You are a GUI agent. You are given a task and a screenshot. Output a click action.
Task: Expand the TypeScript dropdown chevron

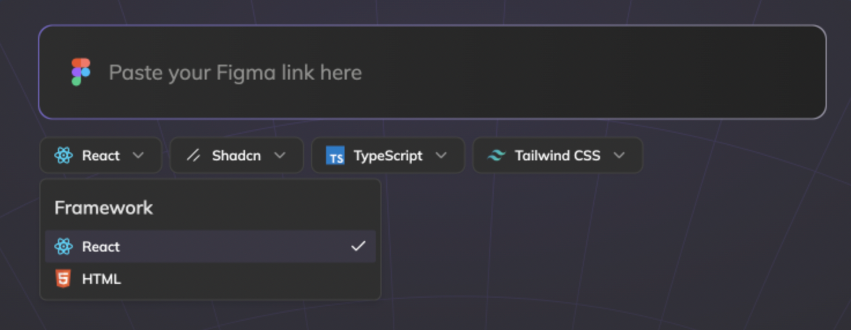click(x=441, y=155)
